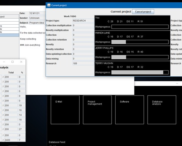This screenshot has width=182, height=146.
Task: Select the WANDA LANE name label
Action: pos(102,33)
